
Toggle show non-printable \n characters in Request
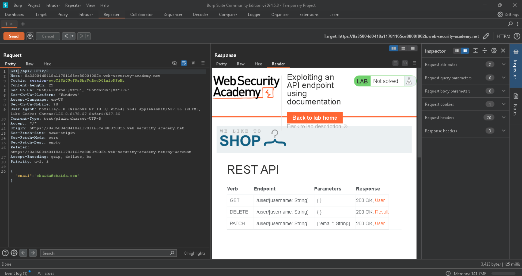point(193,63)
